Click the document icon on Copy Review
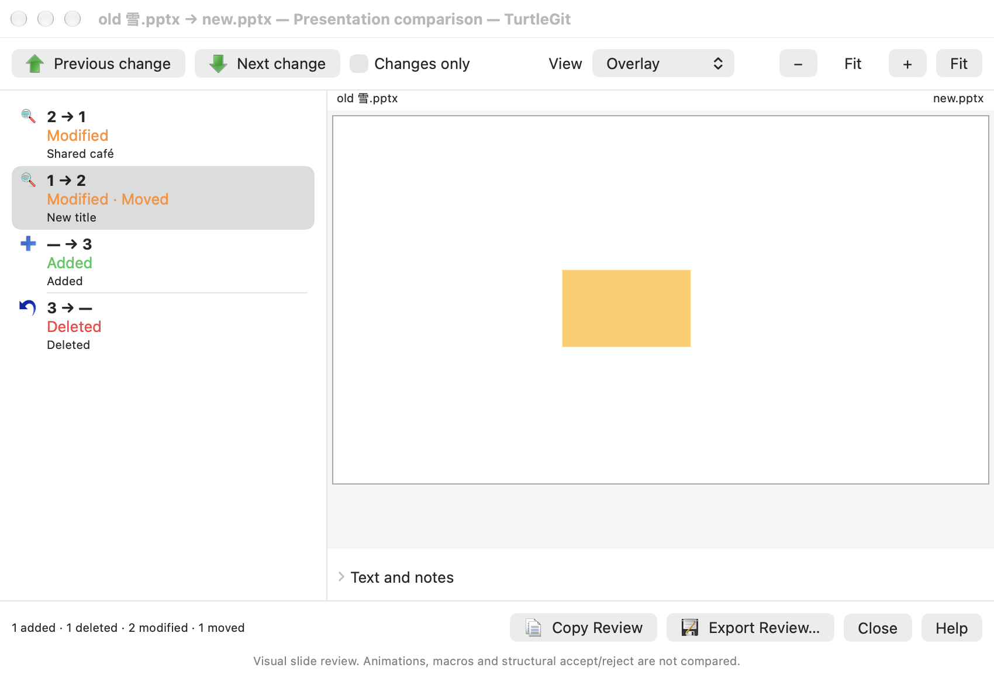This screenshot has height=678, width=994. [x=533, y=628]
